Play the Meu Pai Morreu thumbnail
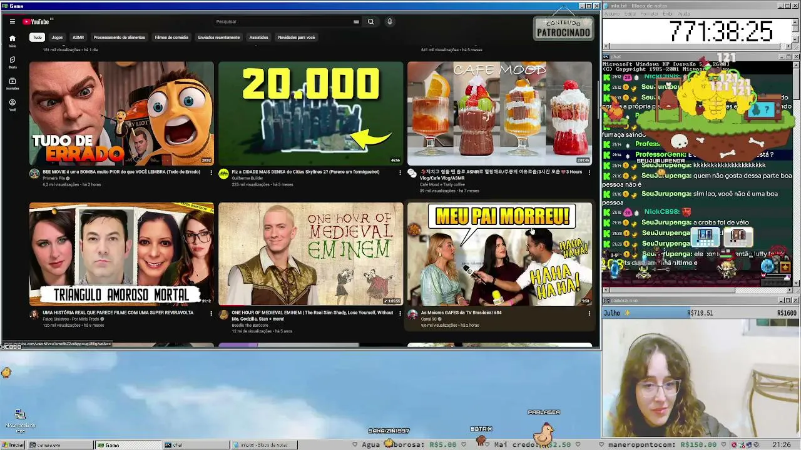This screenshot has height=450, width=801. point(500,254)
